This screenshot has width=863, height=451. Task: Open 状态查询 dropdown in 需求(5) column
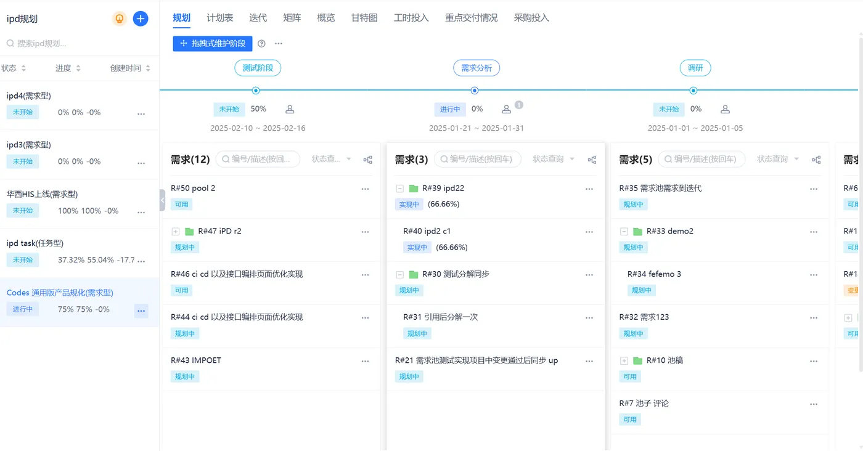click(777, 159)
